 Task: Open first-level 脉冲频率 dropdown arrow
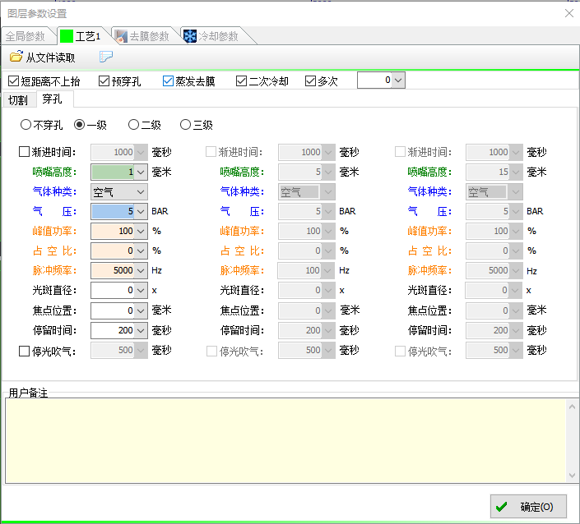pyautogui.click(x=141, y=271)
